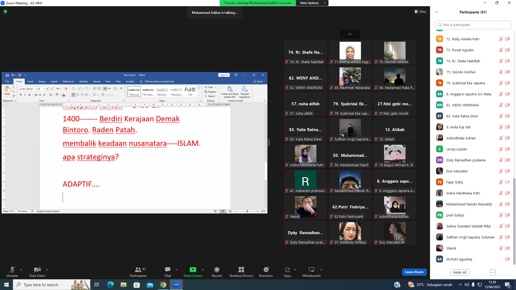Open the Home tab in shared Word window
The width and height of the screenshot is (516, 290).
[19, 81]
